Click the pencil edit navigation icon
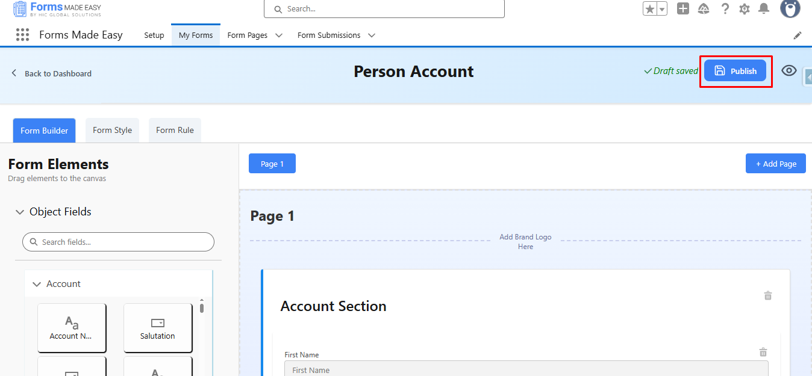 (798, 35)
